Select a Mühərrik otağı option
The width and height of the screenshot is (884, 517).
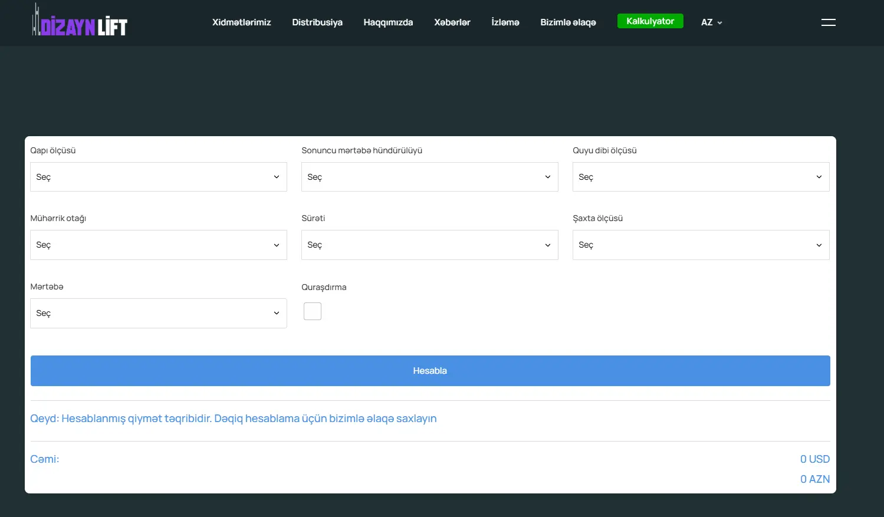coord(158,245)
